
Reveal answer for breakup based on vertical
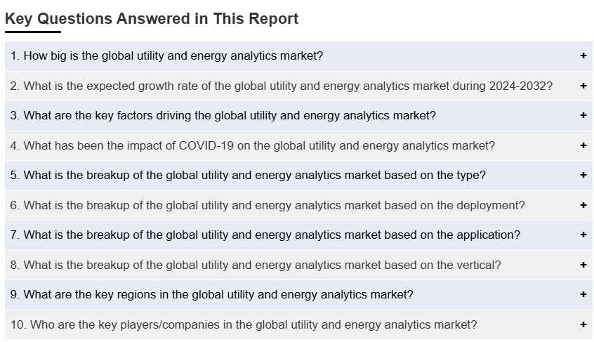pos(256,265)
